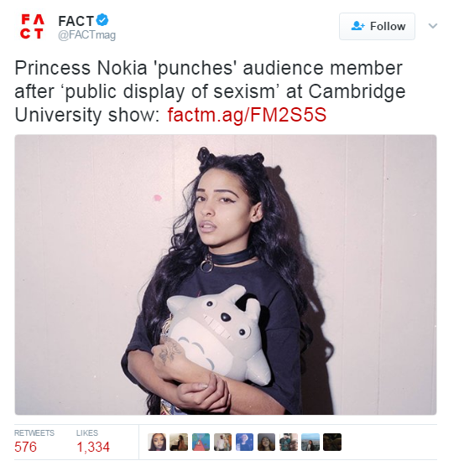Open the @FACTmag handle link
The height and width of the screenshot is (471, 459).
(x=87, y=35)
